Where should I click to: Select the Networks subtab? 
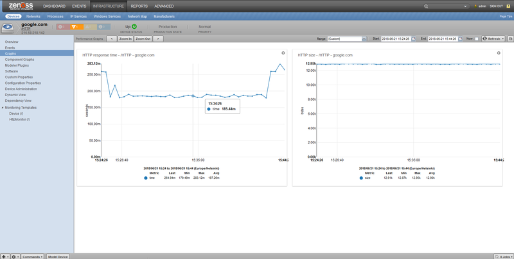point(33,17)
